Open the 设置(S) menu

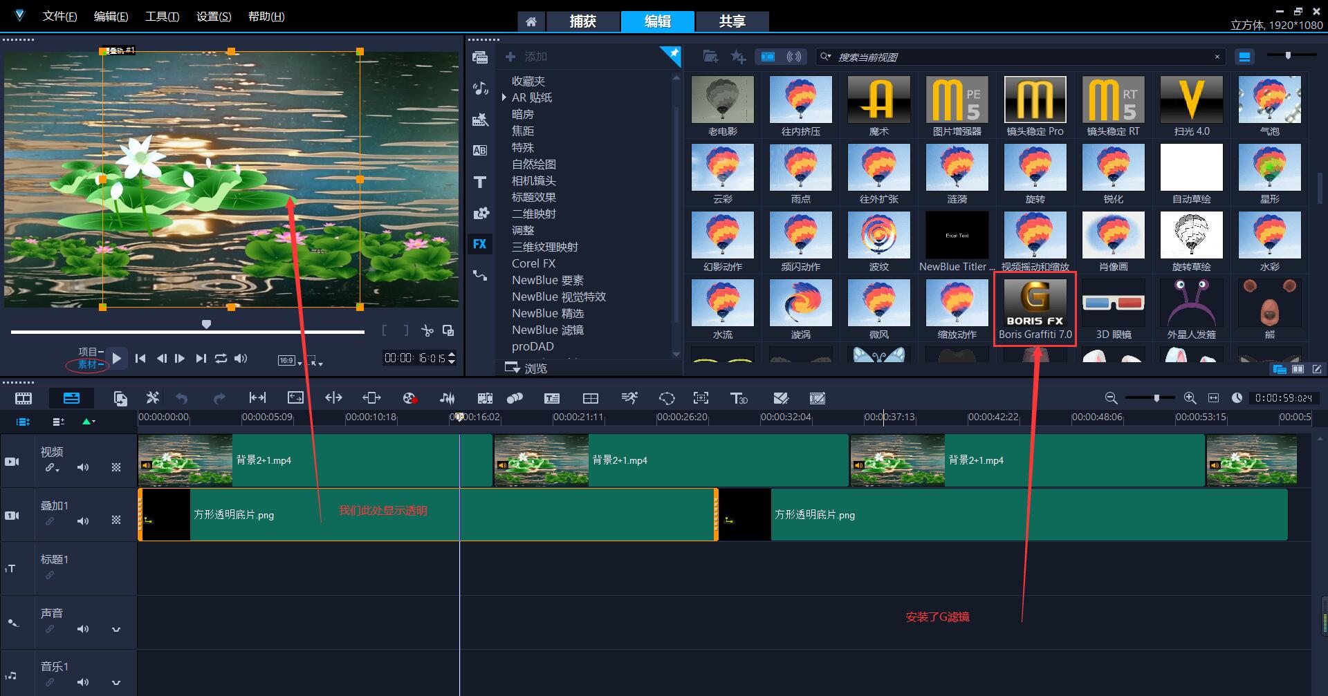coord(214,17)
